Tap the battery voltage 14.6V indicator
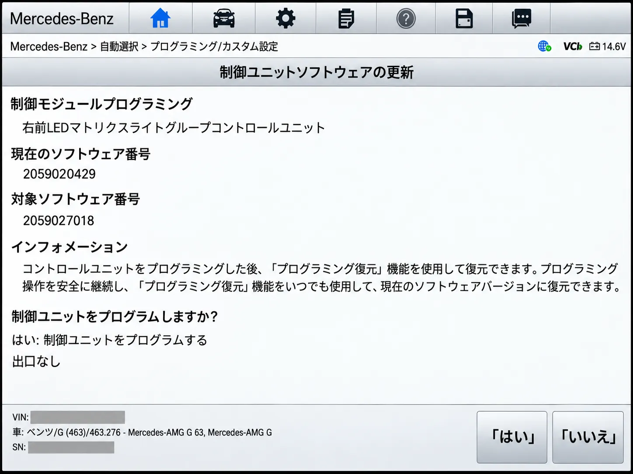Screen dimensions: 633x474 point(608,46)
